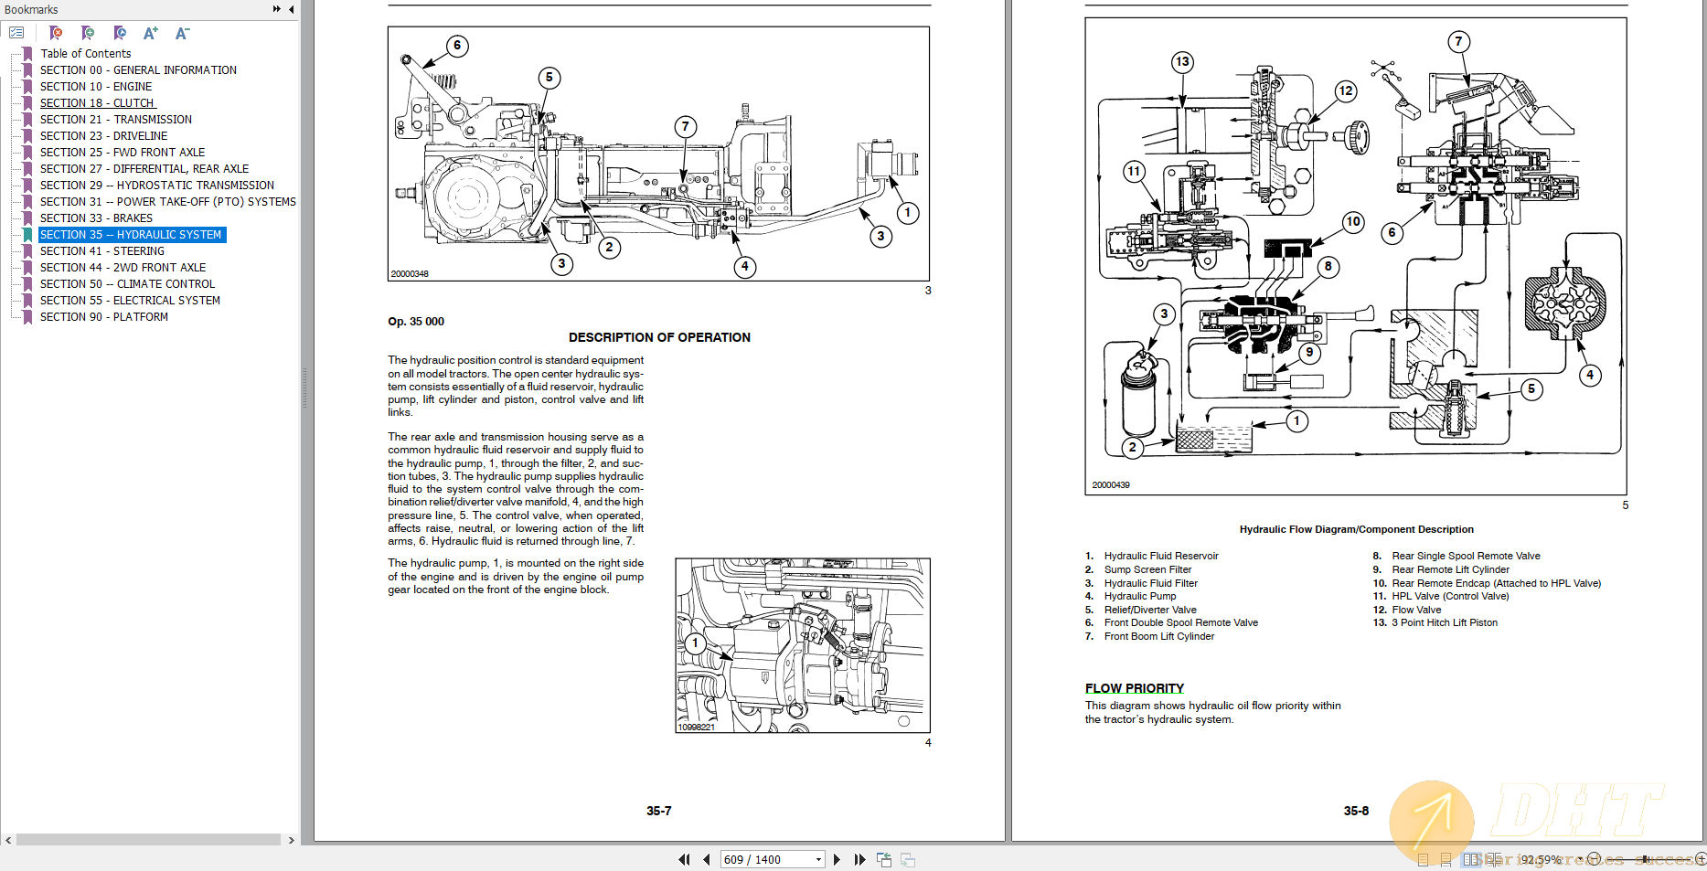
Task: Open SECTION 55 - ELECTRICAL SYSTEM bookmark
Action: tap(129, 300)
